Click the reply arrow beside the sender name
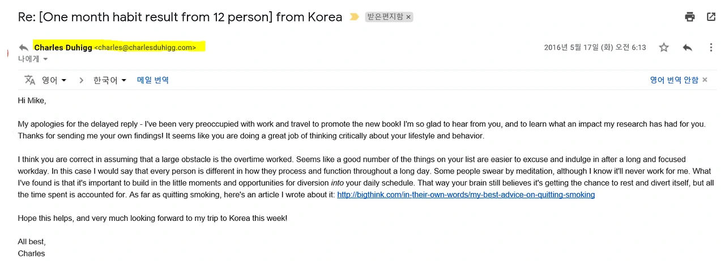Viewport: 725px width, 261px height. (x=24, y=47)
